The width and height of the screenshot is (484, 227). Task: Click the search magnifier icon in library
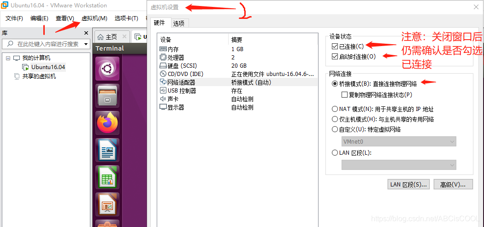click(10, 44)
